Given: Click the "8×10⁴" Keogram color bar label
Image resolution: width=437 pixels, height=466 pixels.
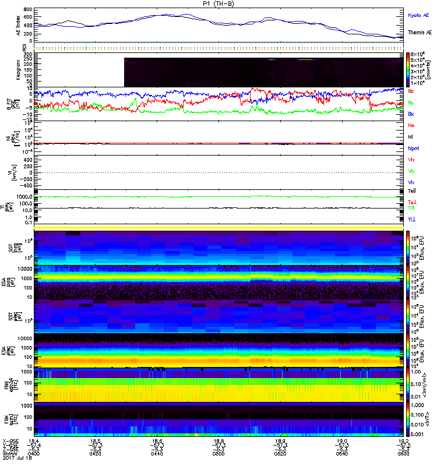Looking at the screenshot, I should [418, 54].
